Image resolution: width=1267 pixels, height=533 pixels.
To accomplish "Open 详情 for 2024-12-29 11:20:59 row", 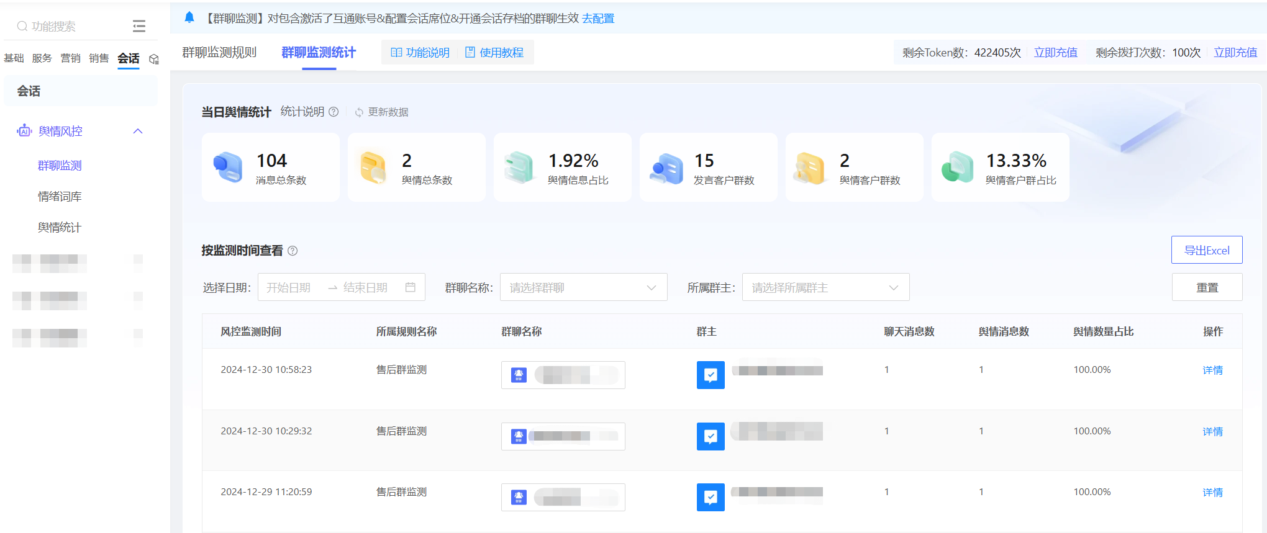I will (1212, 493).
